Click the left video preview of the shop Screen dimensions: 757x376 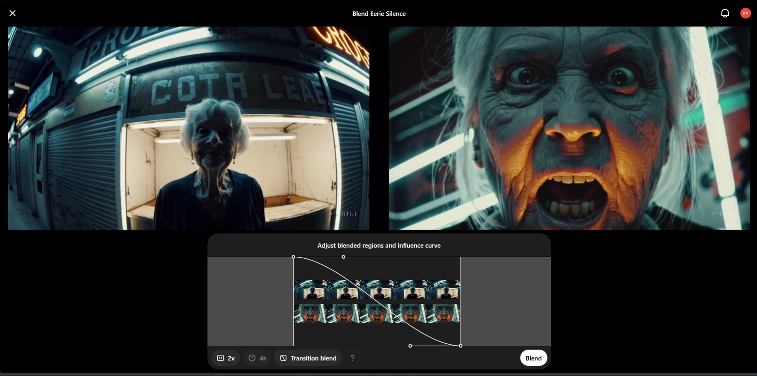coord(188,128)
